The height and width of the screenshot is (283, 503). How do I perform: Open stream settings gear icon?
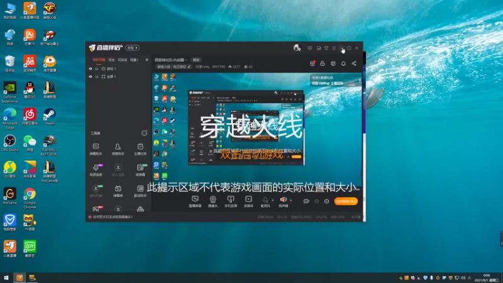[326, 201]
